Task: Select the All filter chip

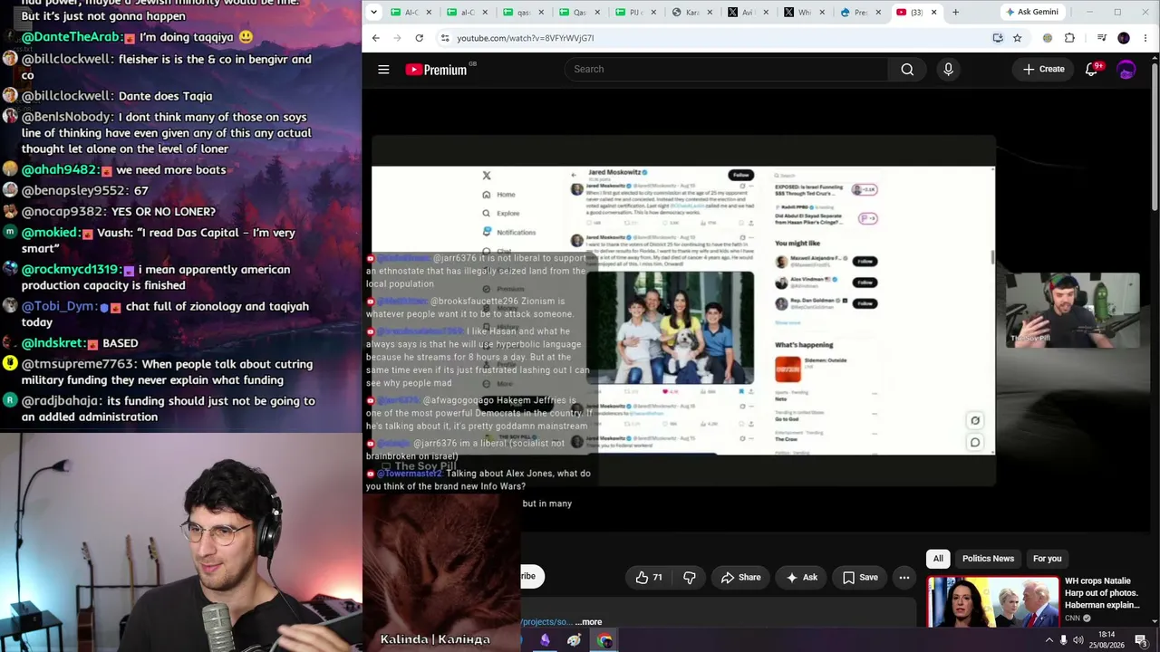Action: coord(938,559)
